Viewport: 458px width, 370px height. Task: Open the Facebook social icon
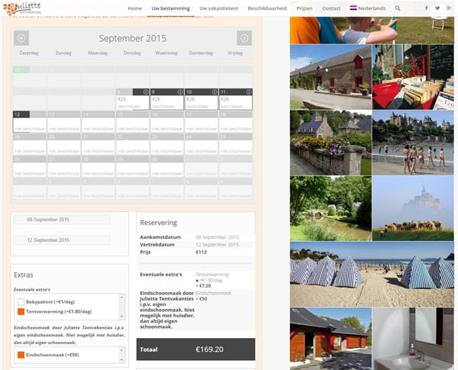coord(426,8)
